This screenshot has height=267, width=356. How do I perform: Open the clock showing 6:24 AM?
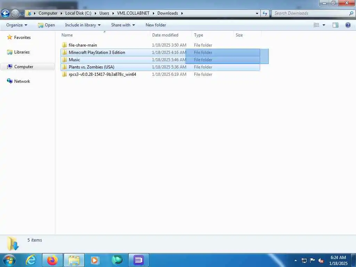(x=338, y=260)
